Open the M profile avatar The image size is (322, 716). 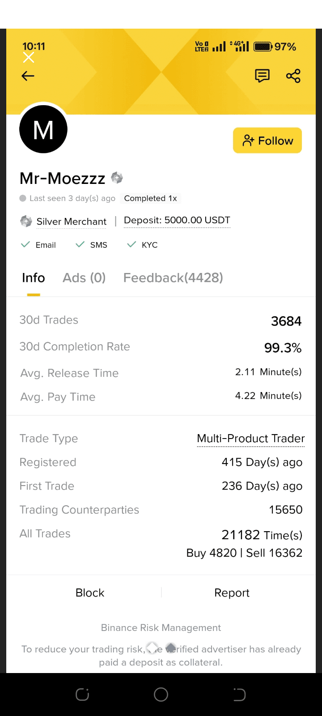coord(43,129)
